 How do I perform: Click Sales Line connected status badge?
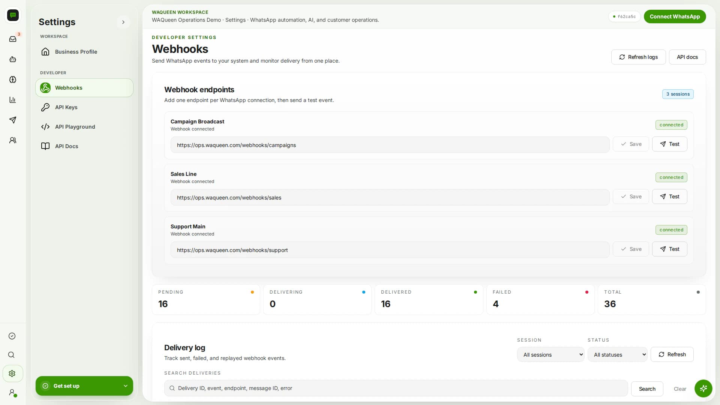tap(671, 177)
